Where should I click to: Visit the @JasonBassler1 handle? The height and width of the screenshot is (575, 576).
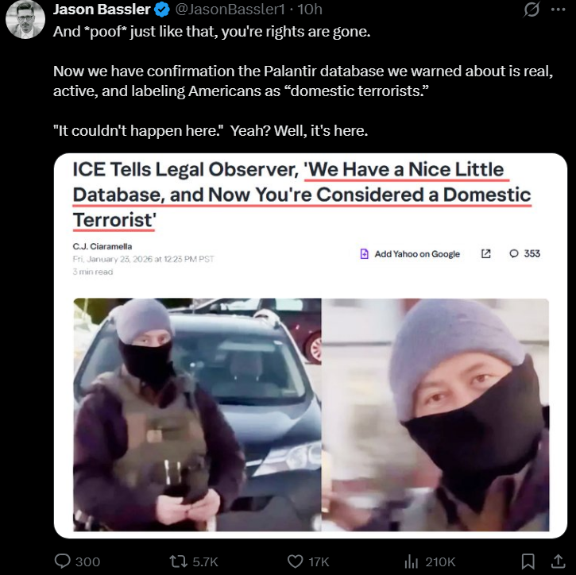pyautogui.click(x=230, y=10)
